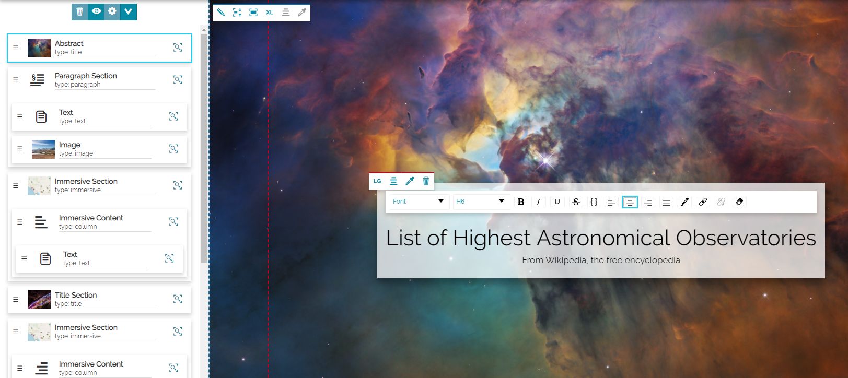Viewport: 848px width, 378px height.
Task: Open the text color marker tool
Action: click(x=684, y=202)
